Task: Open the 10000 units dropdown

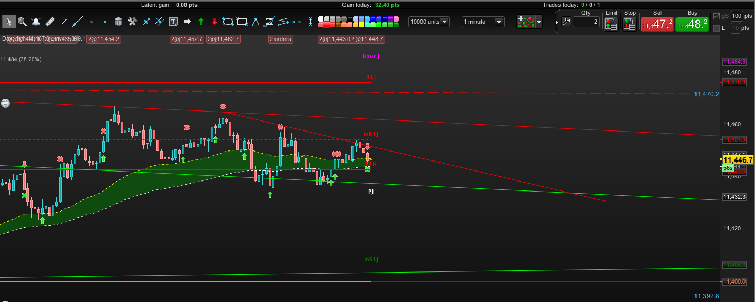Action: tap(429, 22)
